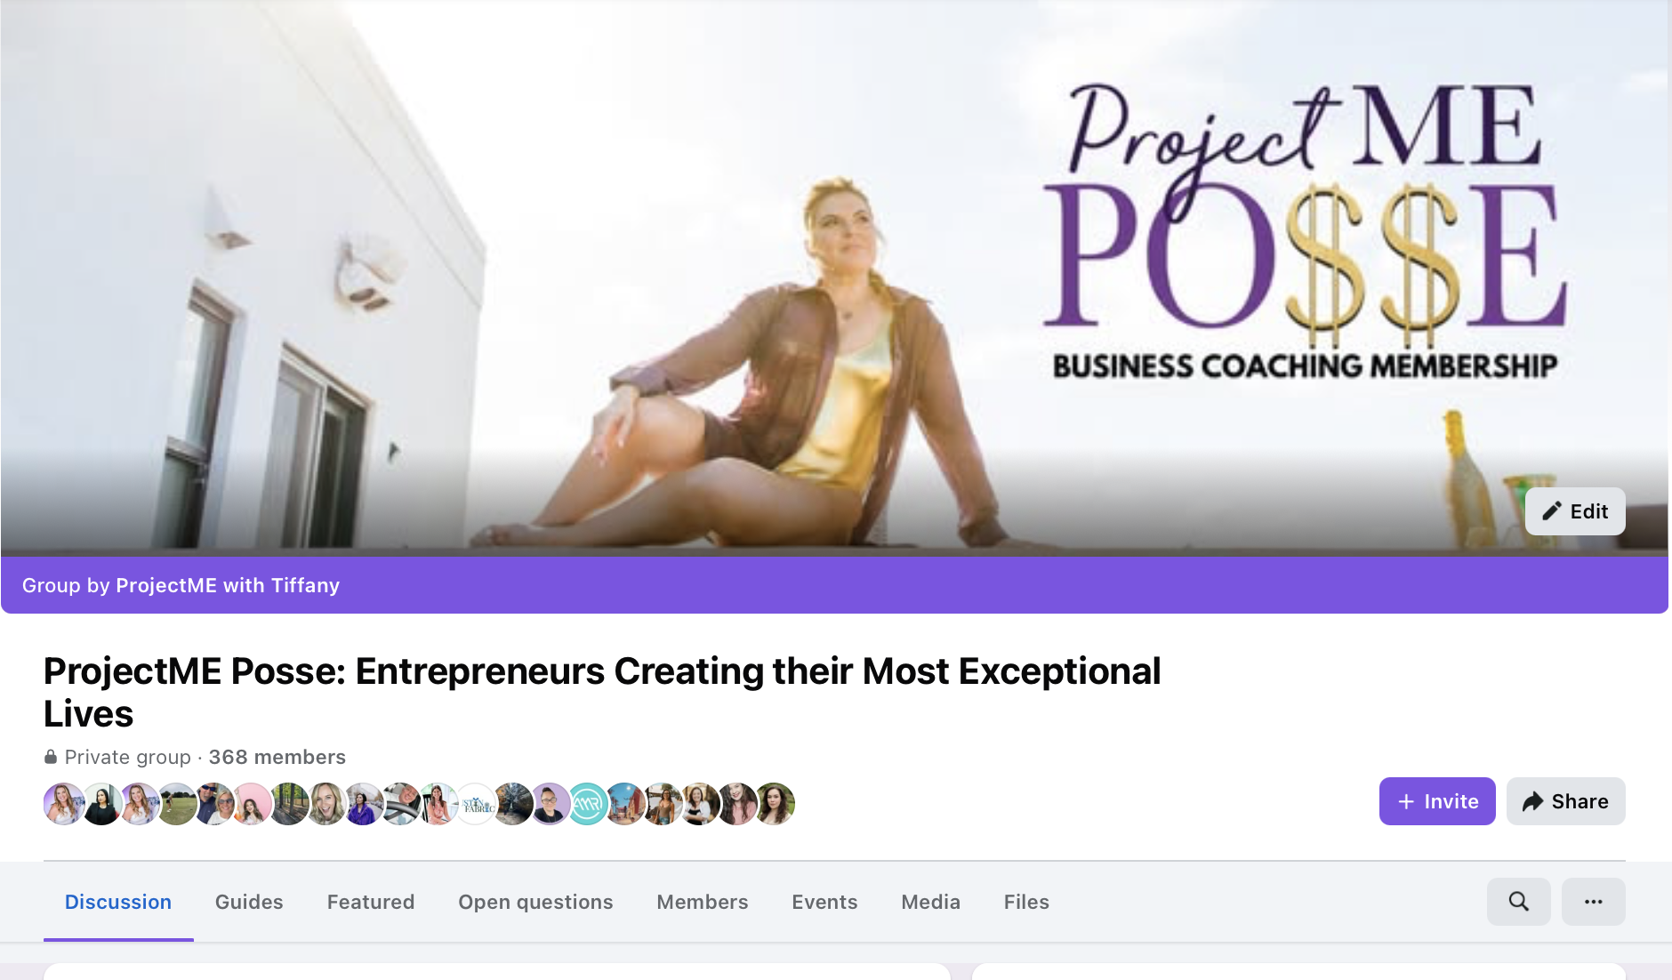Go to the Members tab
Screen dimensions: 1672x980
703,902
